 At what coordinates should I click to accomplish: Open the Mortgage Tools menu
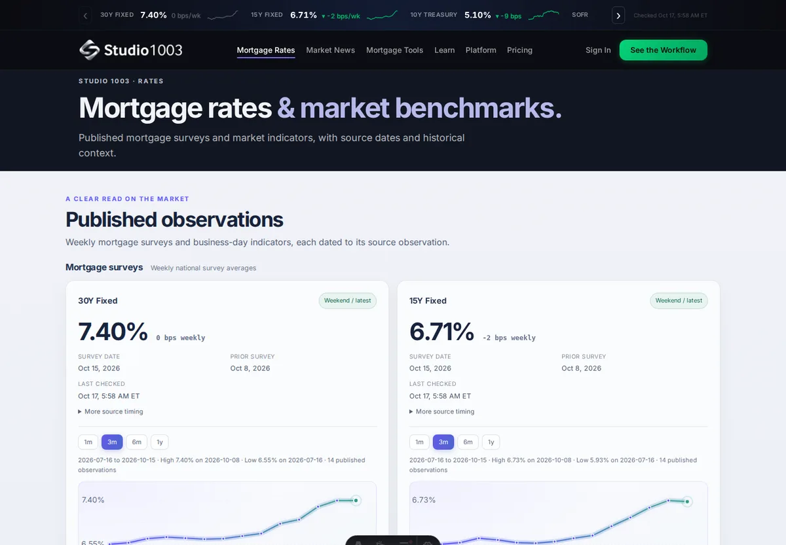pos(395,50)
